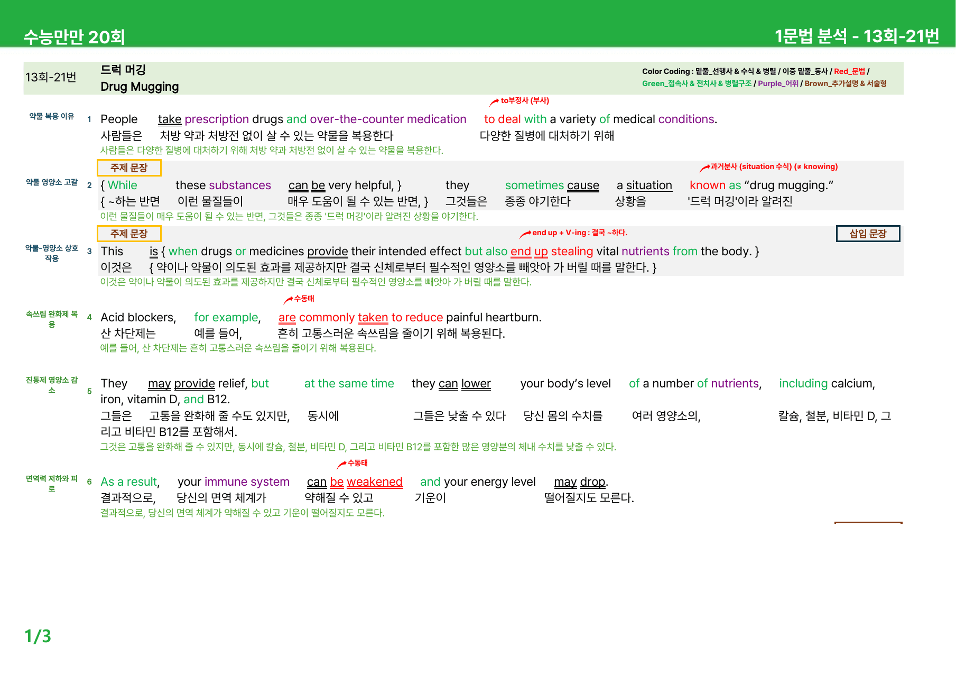The image size is (956, 676).
Task: Click the underlined phrase 'may drop'
Action: (580, 482)
